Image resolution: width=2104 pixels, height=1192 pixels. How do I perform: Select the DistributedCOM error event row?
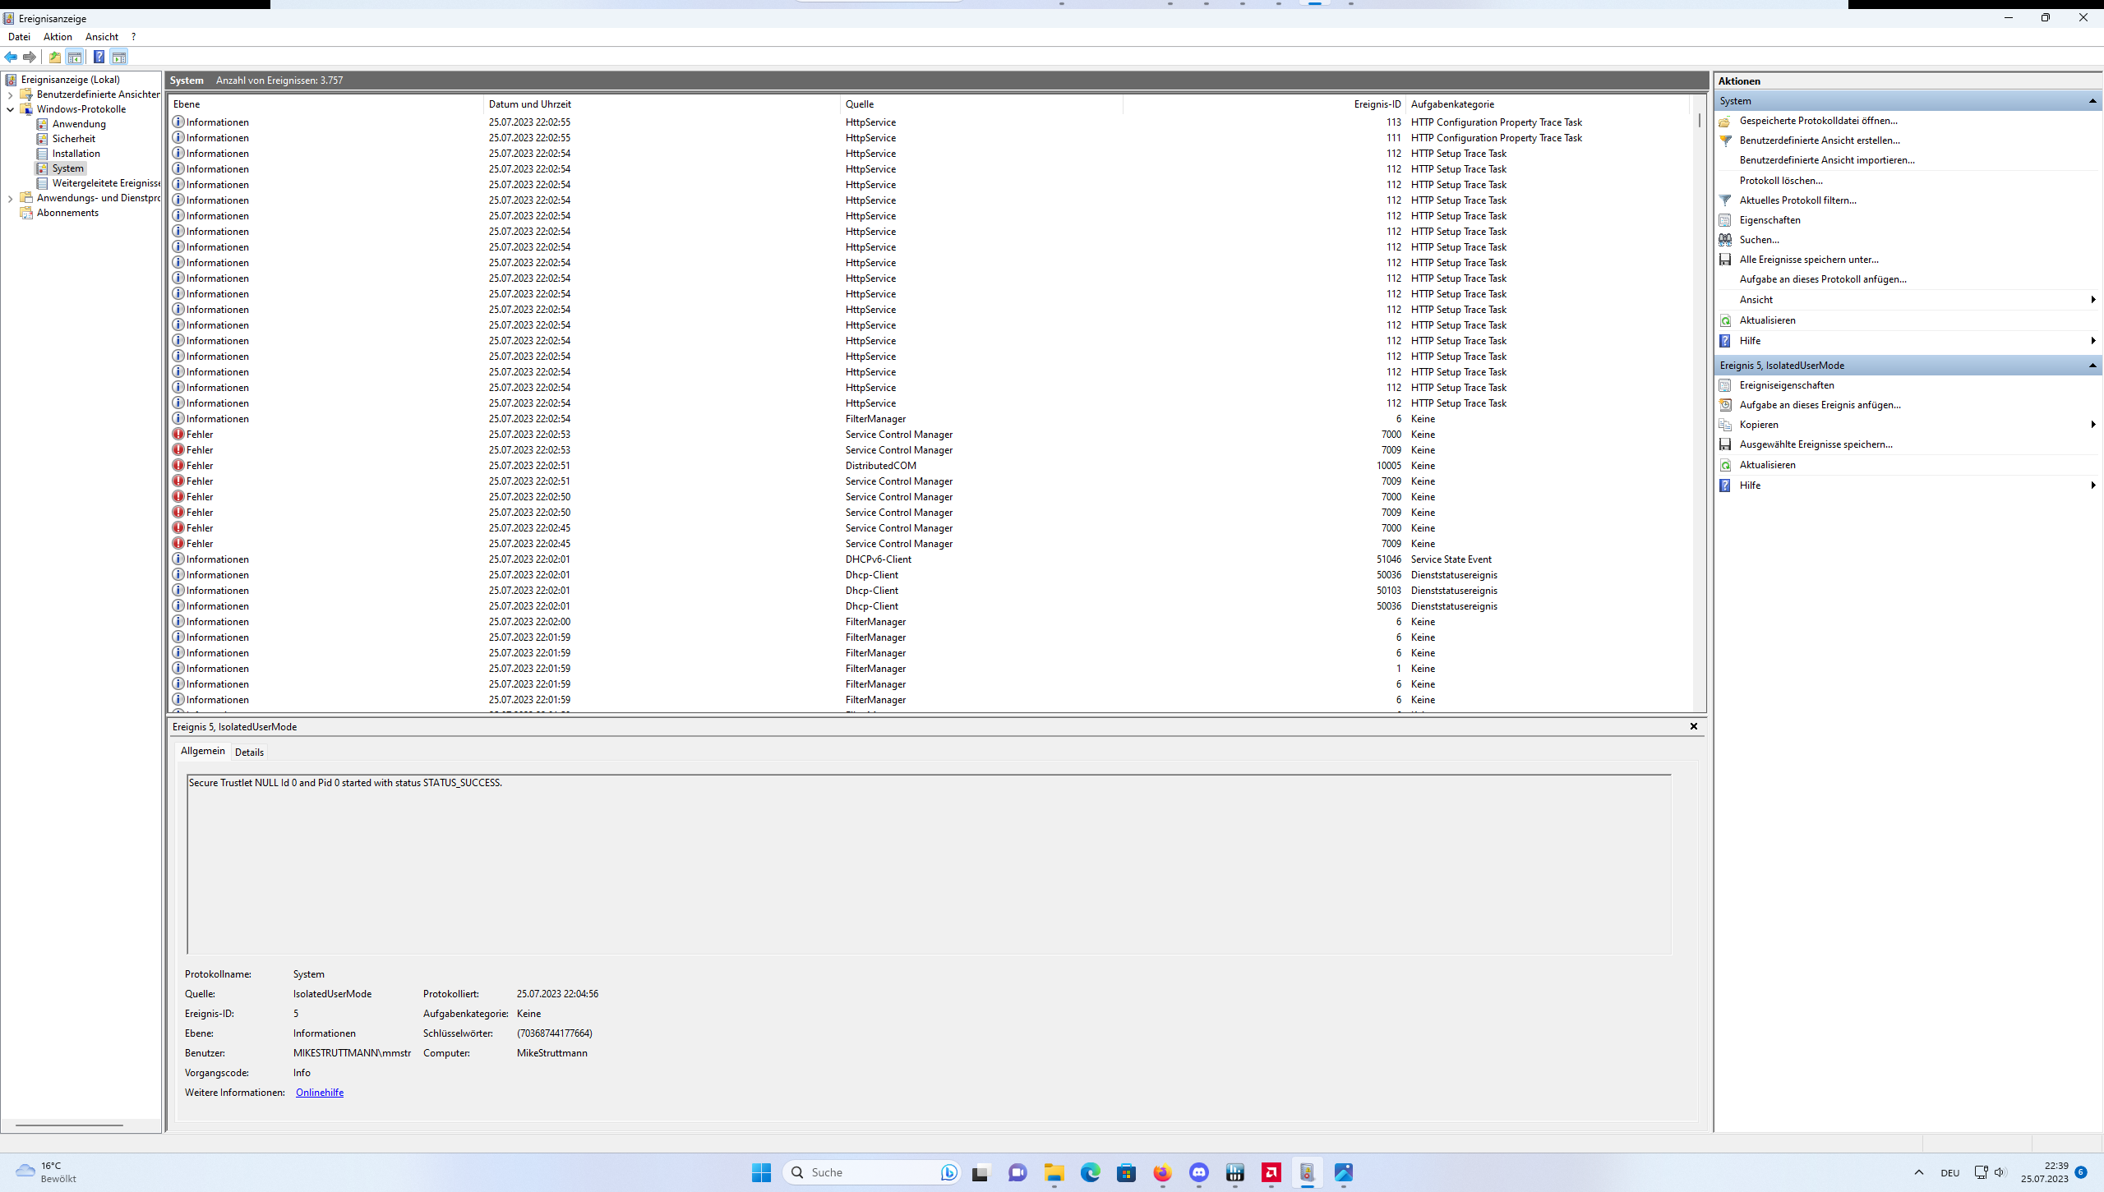[x=880, y=466]
